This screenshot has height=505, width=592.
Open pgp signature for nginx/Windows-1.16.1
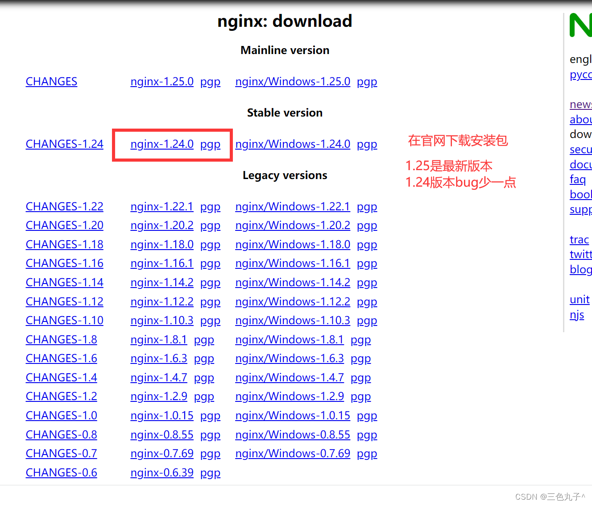[367, 264]
